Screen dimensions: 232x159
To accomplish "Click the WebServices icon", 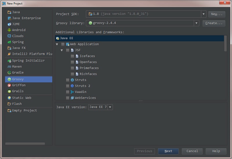I will pyautogui.click(x=72, y=98).
